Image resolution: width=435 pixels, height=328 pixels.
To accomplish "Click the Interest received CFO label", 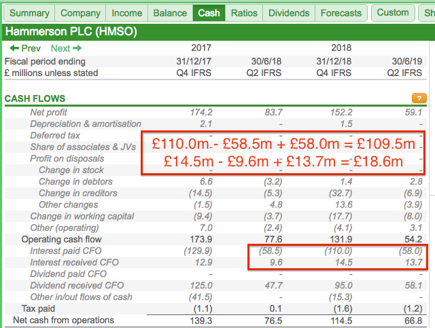I will (x=74, y=262).
